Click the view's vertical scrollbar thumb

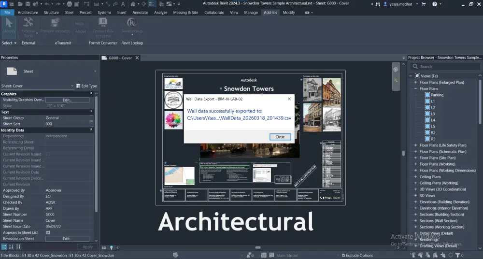tap(403, 153)
